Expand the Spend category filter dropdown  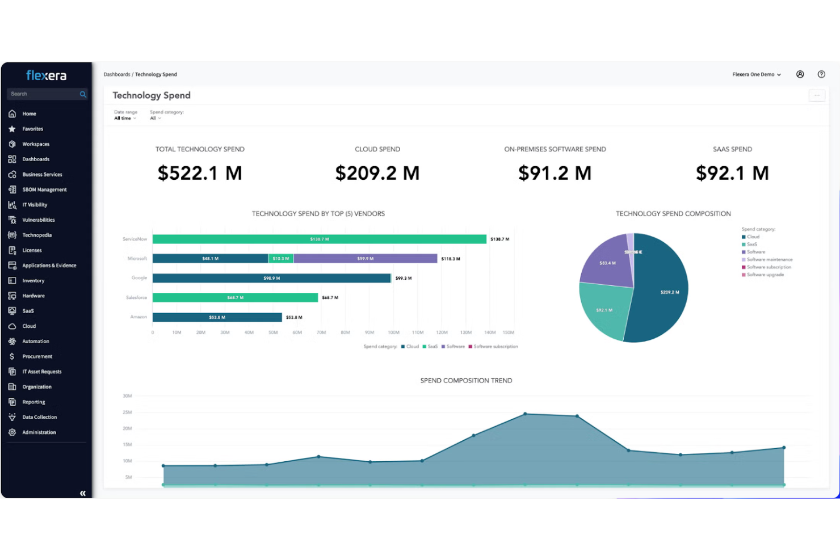coord(156,118)
